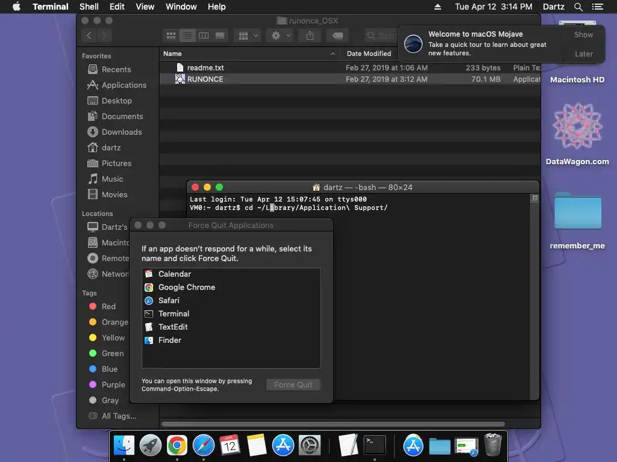
Task: Switch Finder to gallery view
Action: click(x=220, y=35)
